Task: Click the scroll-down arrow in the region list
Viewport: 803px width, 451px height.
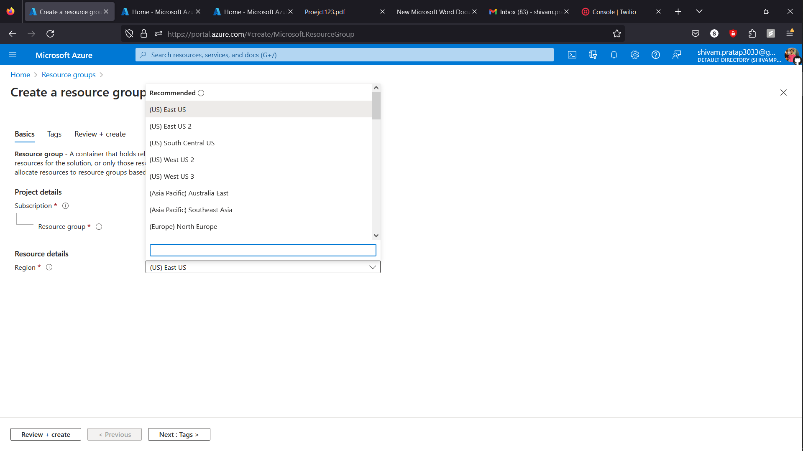Action: [376, 235]
